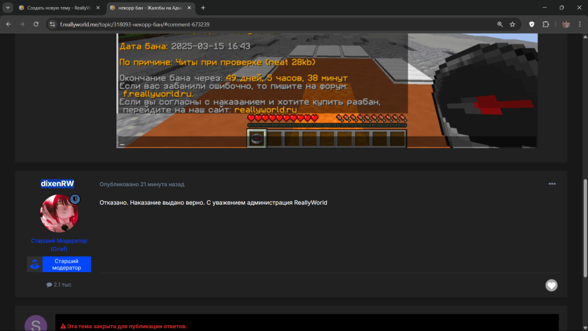Screen dimensions: 588x331
Task: Click the 'Отказано. Наказание выдано верно' reply text
Action: click(213, 202)
